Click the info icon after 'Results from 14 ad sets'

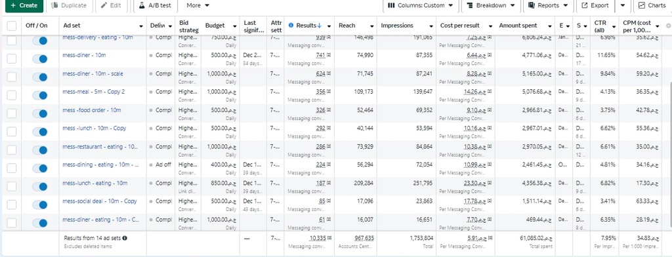125,238
